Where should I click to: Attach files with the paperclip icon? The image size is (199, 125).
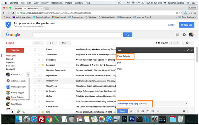(x=138, y=111)
